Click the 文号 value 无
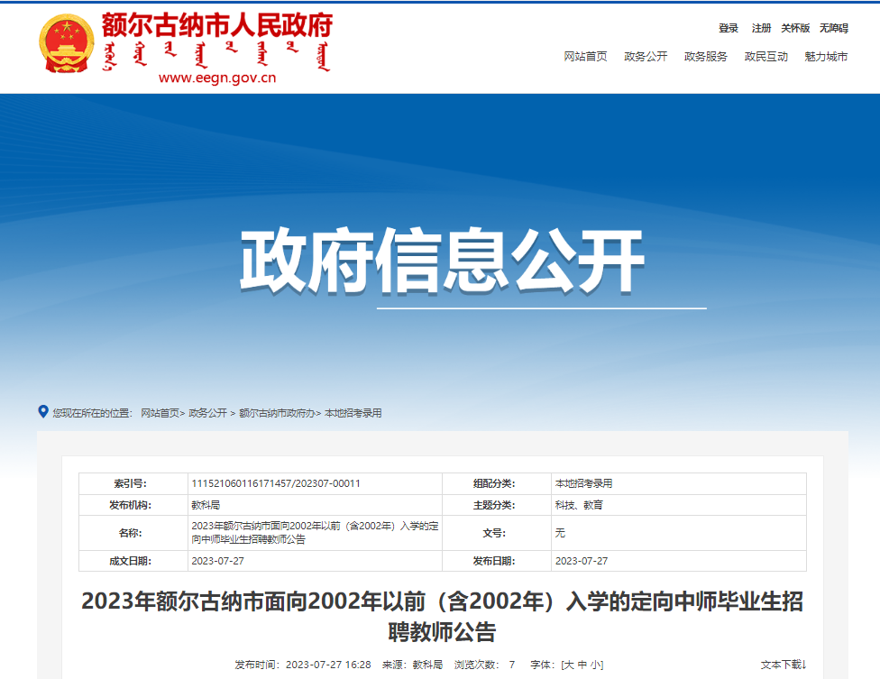Image resolution: width=880 pixels, height=679 pixels. coord(560,533)
